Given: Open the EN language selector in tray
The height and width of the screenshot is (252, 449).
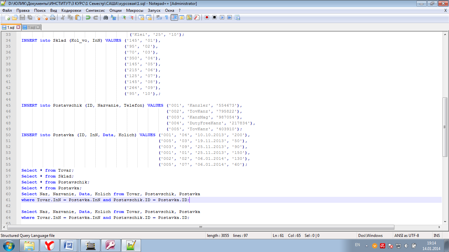Looking at the screenshot, I should coord(357,245).
